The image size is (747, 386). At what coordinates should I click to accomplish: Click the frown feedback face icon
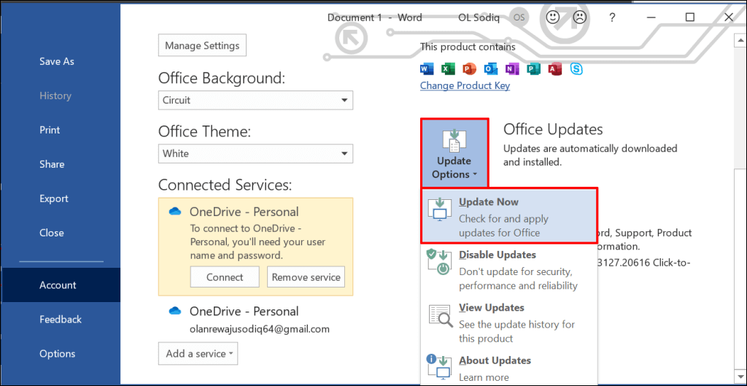(x=578, y=18)
